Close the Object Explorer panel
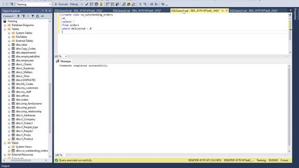The height and width of the screenshot is (168, 299). coord(50,11)
